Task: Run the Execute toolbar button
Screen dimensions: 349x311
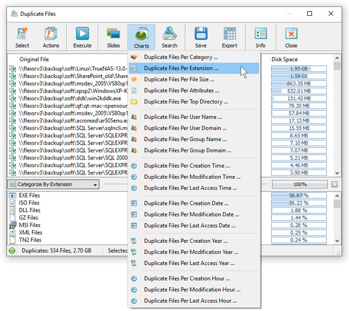Action: [x=83, y=37]
